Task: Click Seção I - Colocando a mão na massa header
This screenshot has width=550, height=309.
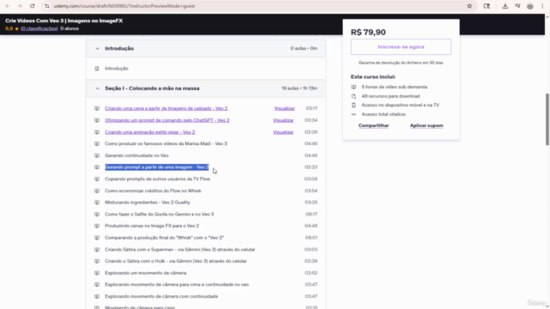Action: click(152, 88)
